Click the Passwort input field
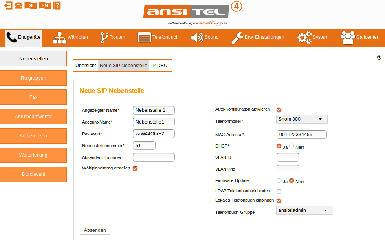The height and width of the screenshot is (246, 385). pos(154,134)
